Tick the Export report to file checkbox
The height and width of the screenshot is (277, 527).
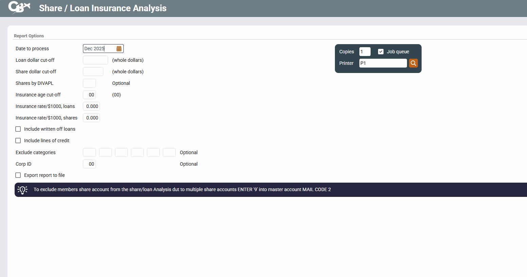pyautogui.click(x=18, y=175)
